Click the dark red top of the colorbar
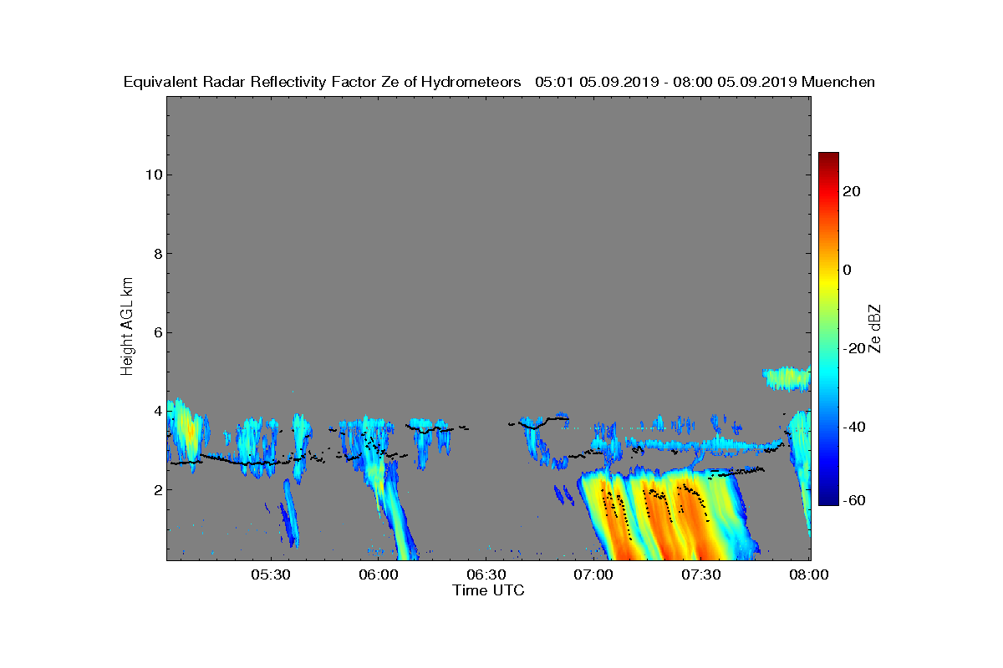 coord(828,157)
